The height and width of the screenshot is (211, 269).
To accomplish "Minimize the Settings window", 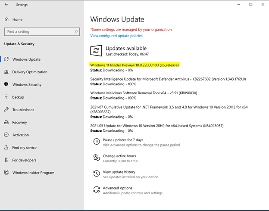I will click(239, 5).
